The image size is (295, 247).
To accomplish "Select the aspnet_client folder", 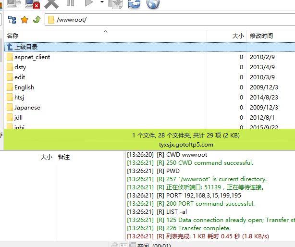I will [32, 57].
